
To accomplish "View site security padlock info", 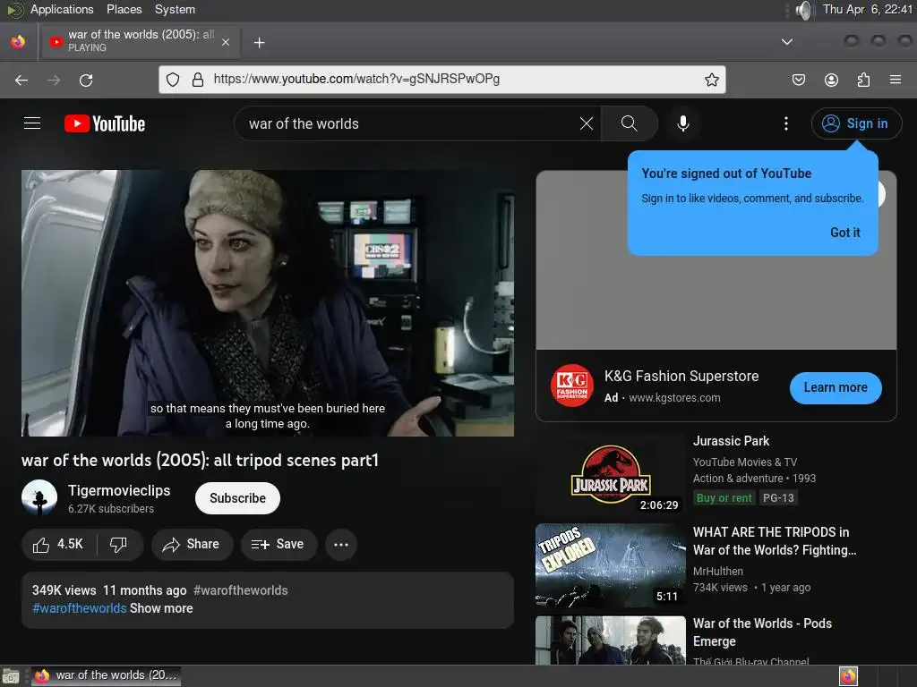I will click(x=198, y=80).
